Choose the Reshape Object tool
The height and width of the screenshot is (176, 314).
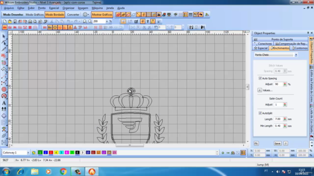pyautogui.click(x=4, y=43)
